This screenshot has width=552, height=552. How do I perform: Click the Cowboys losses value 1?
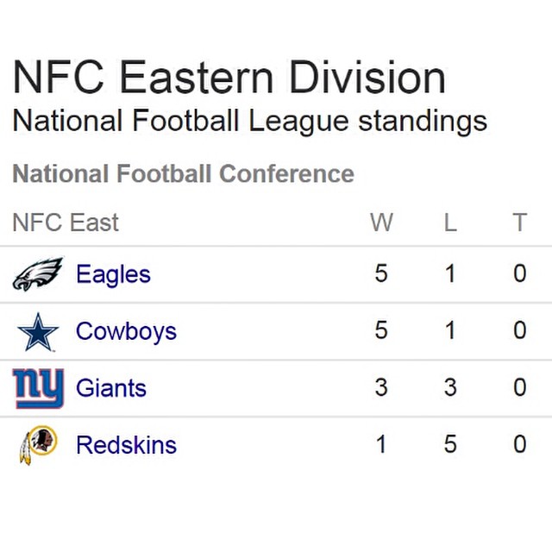pos(450,330)
